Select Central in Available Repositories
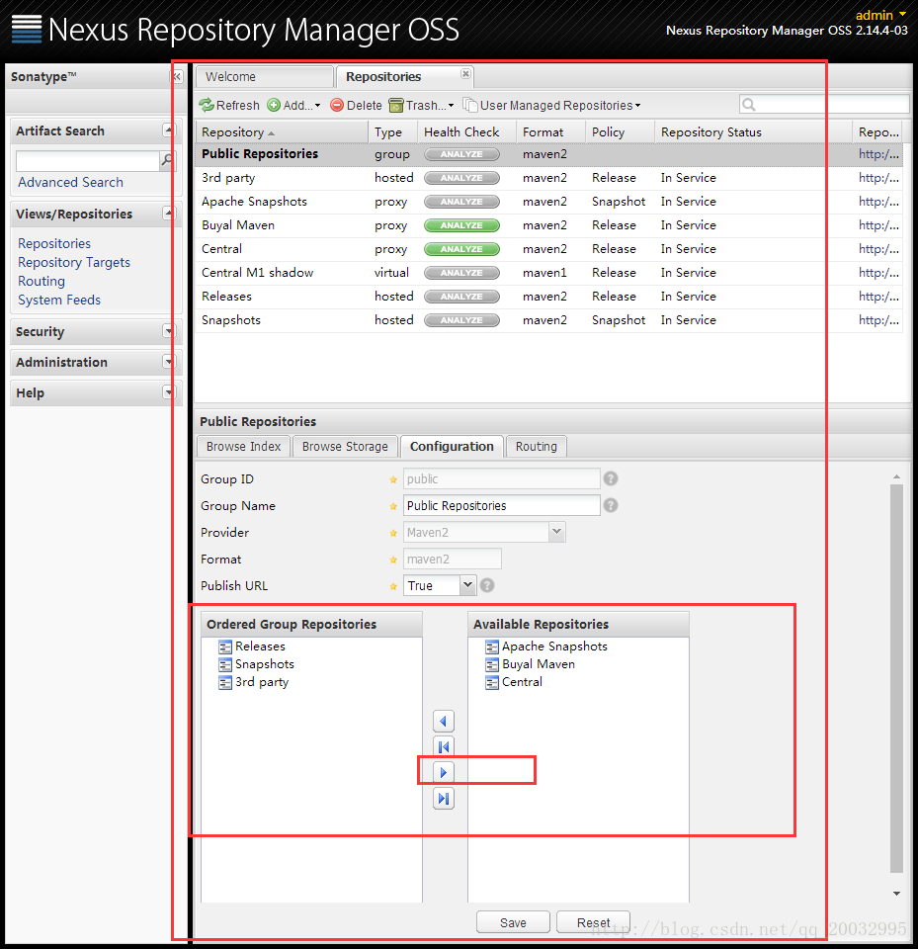Screen dimensions: 918x949 click(522, 682)
